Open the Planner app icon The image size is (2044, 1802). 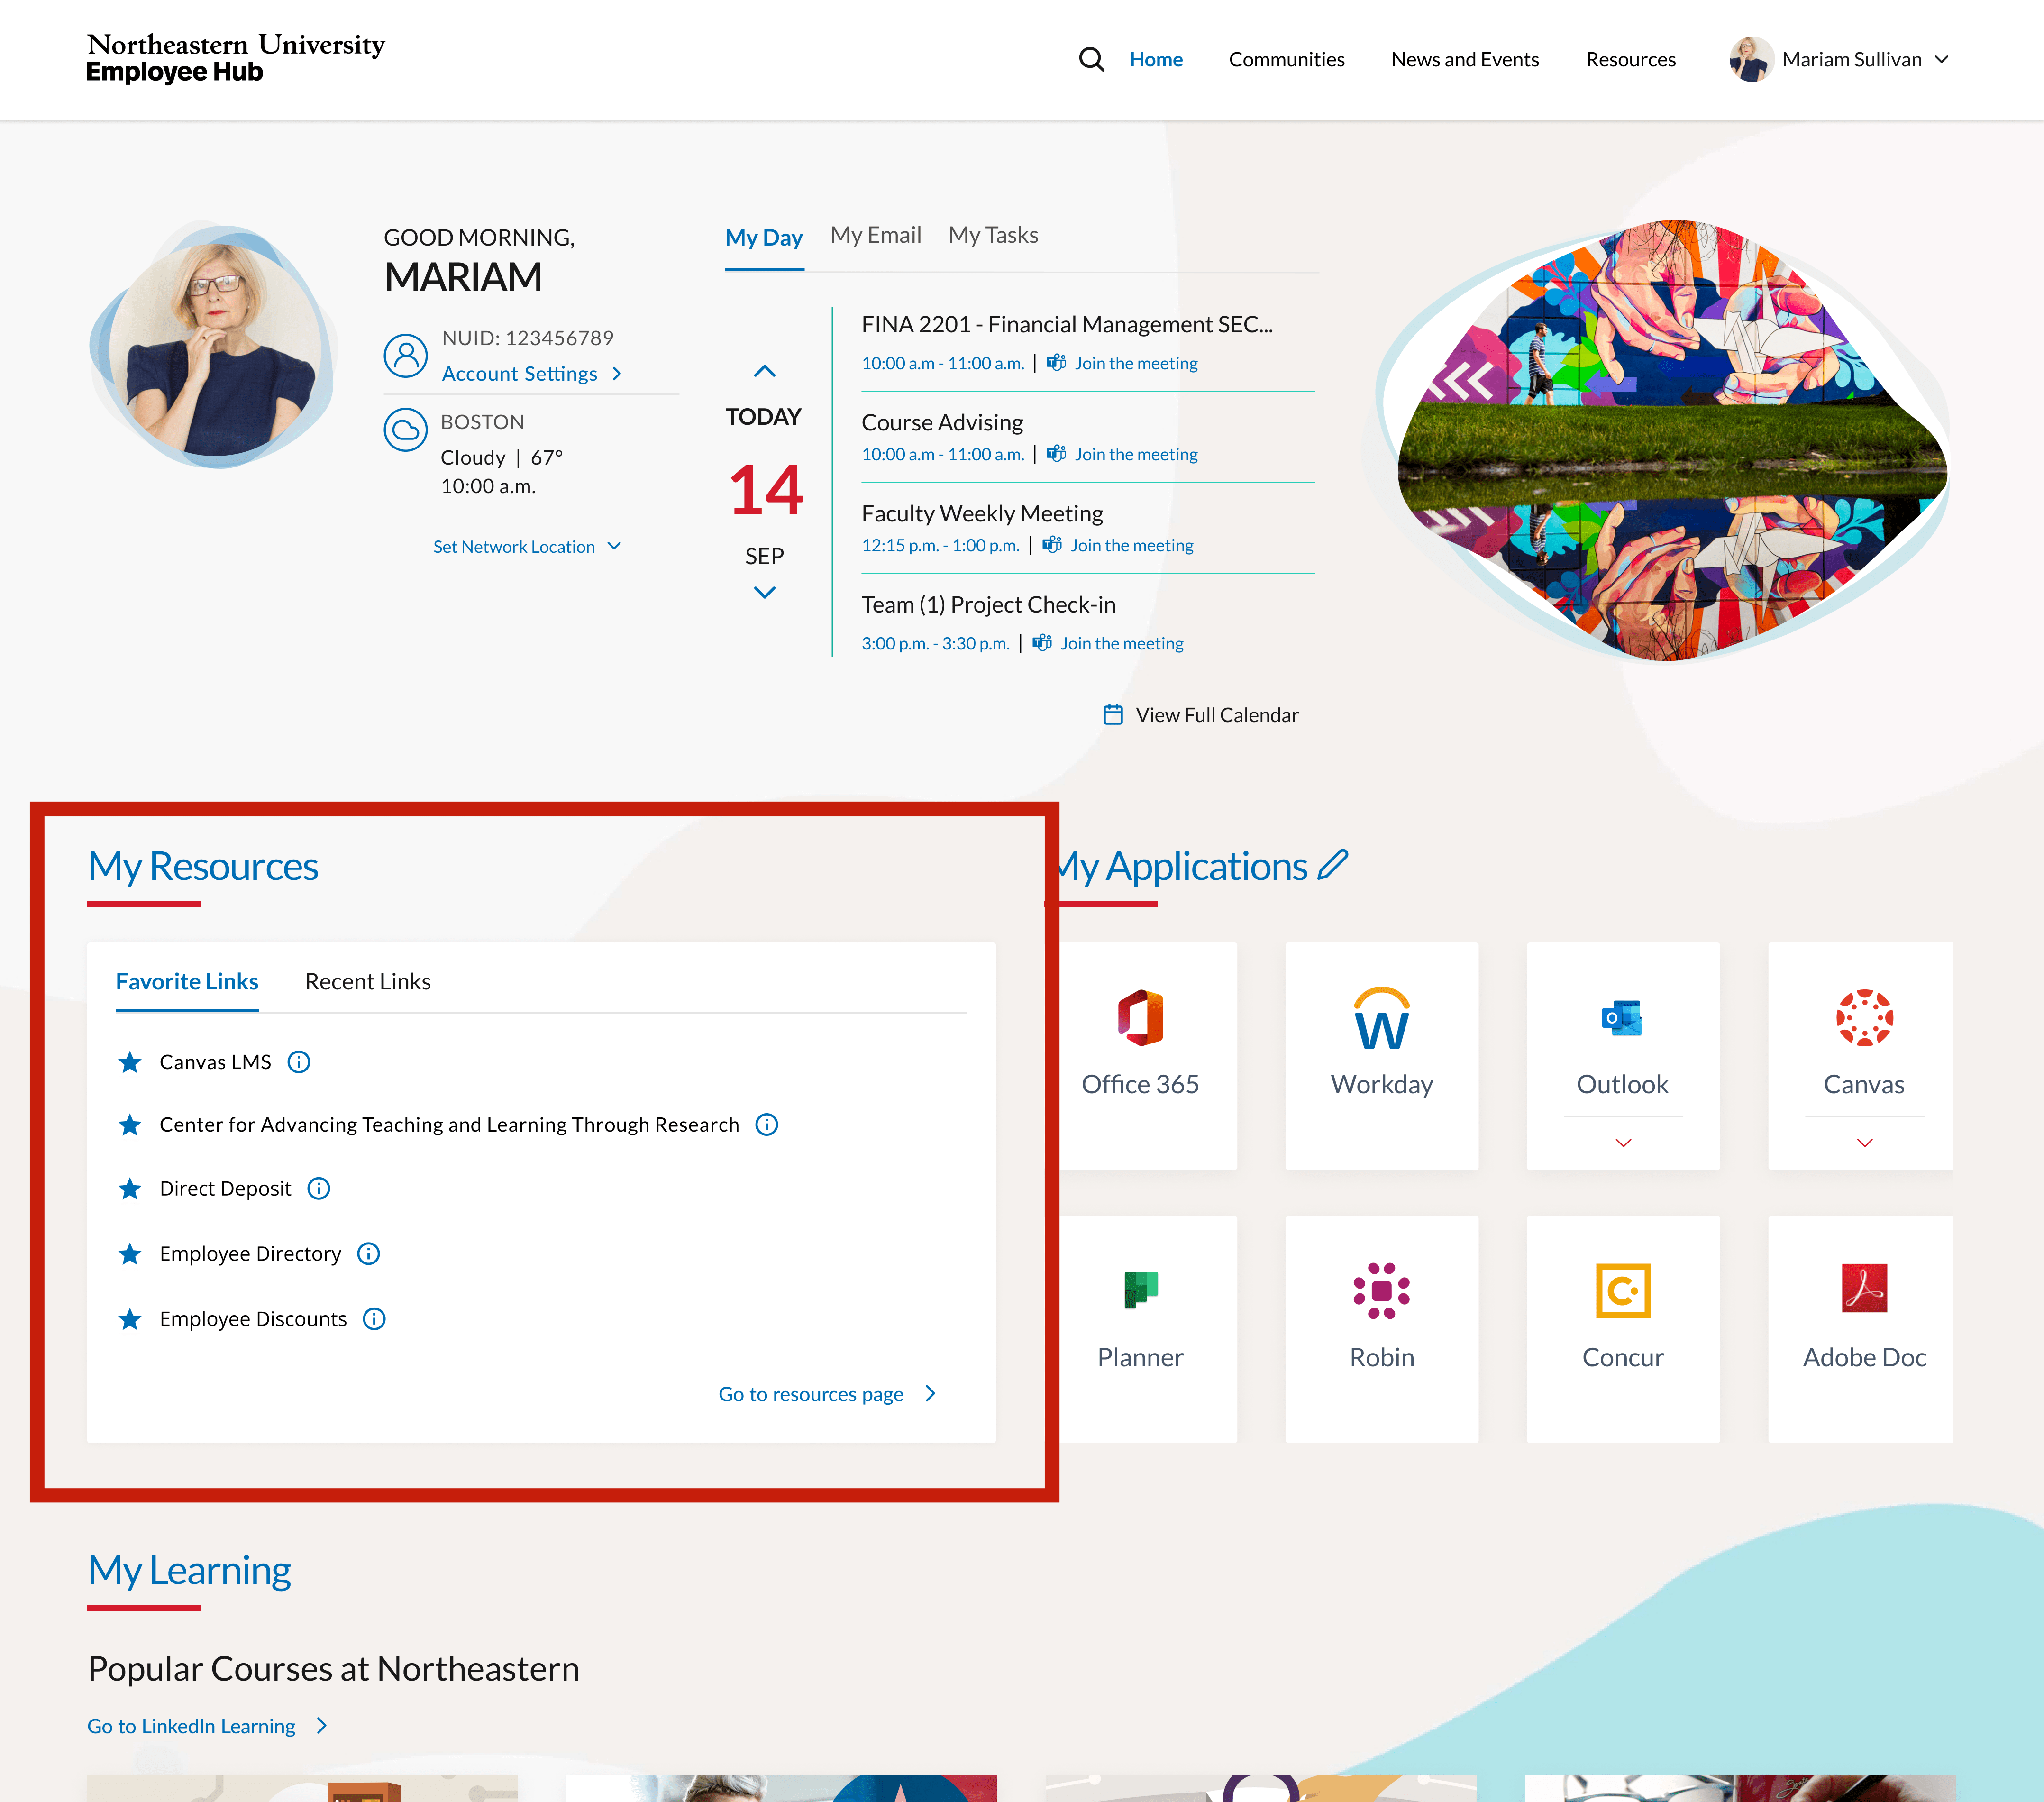click(1140, 1291)
